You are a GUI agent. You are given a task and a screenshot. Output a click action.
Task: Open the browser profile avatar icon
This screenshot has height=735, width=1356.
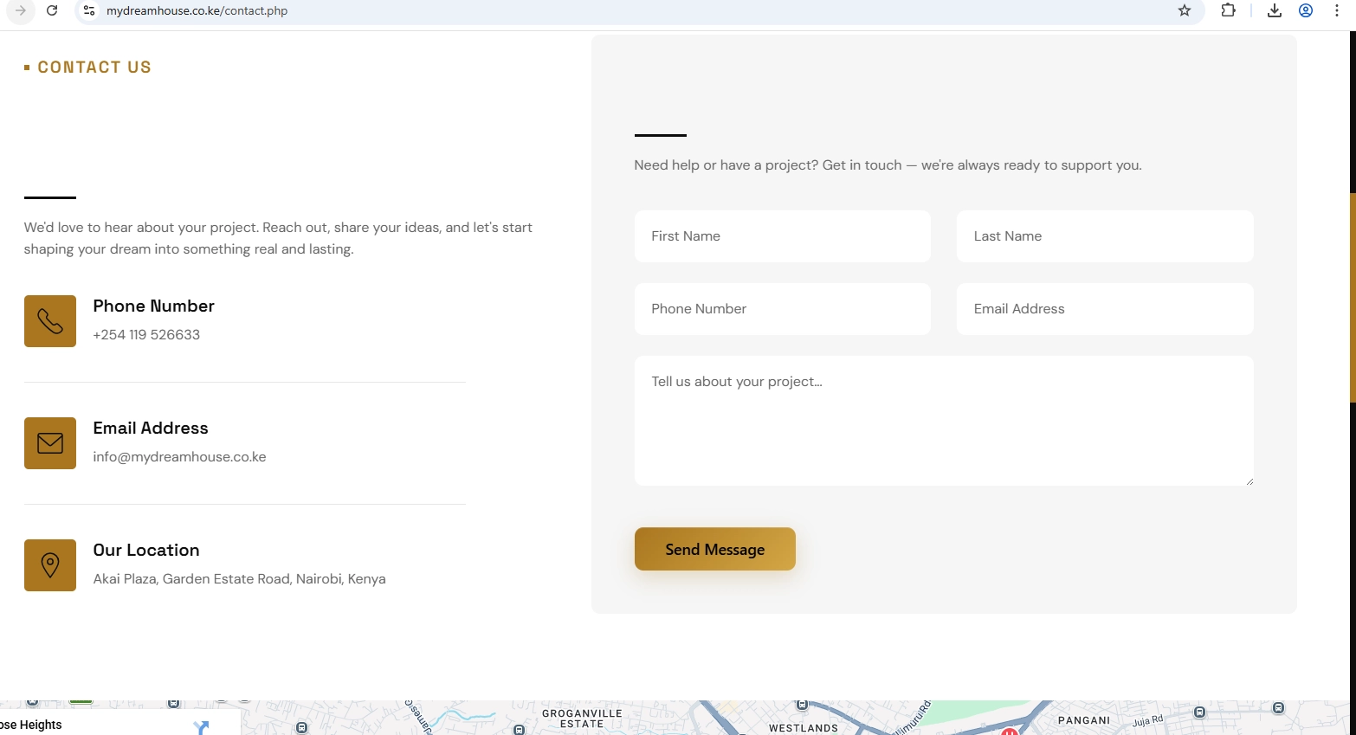(x=1306, y=10)
